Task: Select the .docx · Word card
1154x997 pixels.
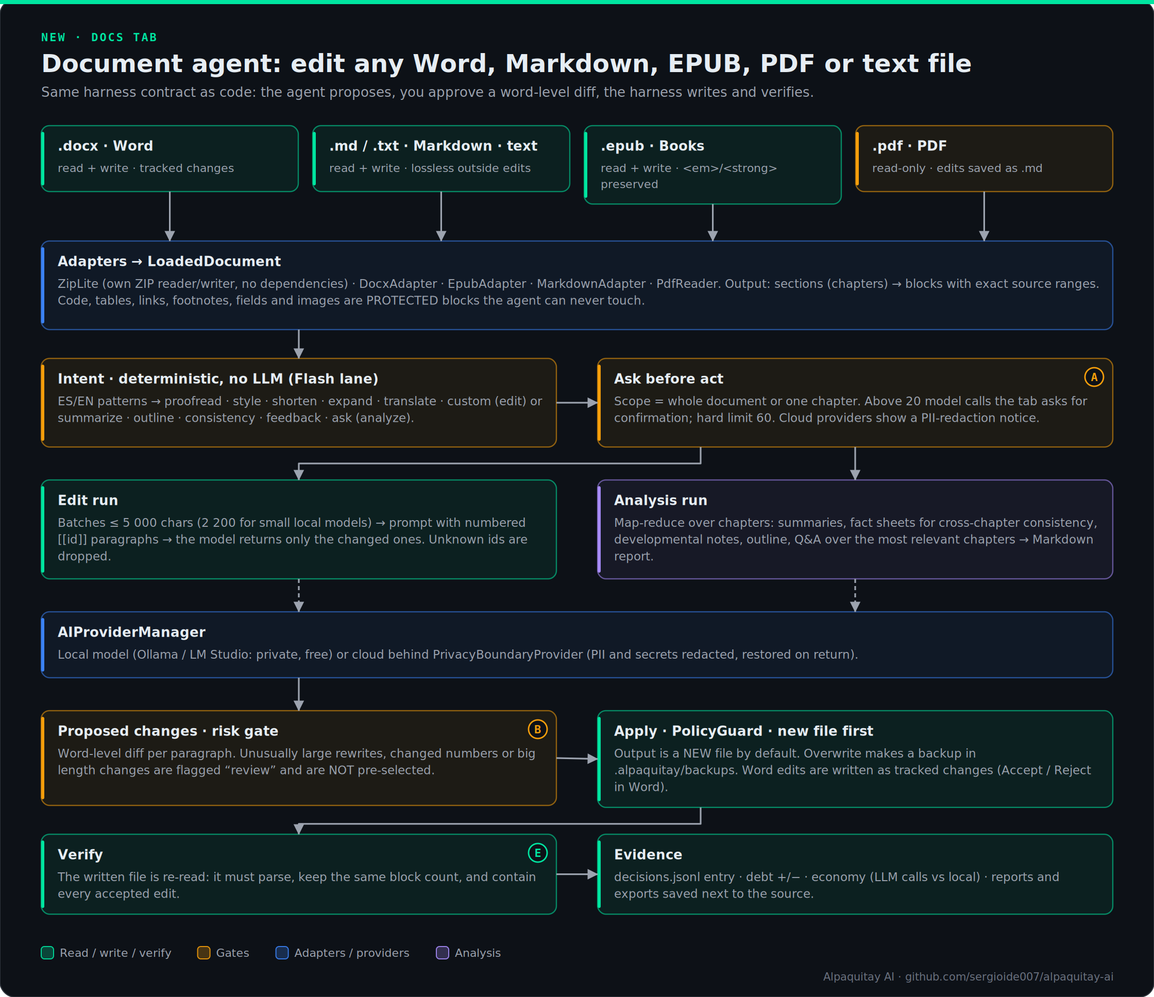Action: pyautogui.click(x=170, y=159)
